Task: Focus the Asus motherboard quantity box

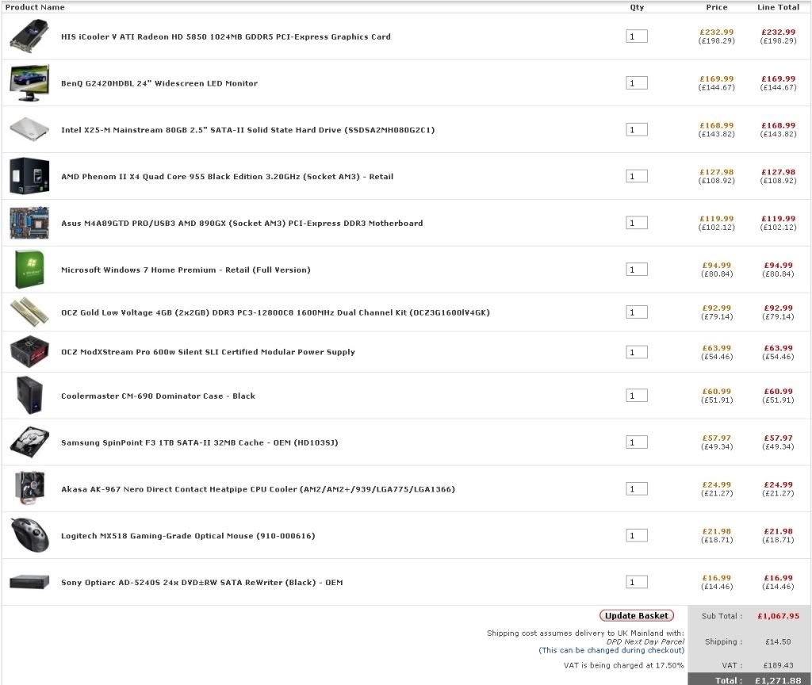Action: pos(637,223)
